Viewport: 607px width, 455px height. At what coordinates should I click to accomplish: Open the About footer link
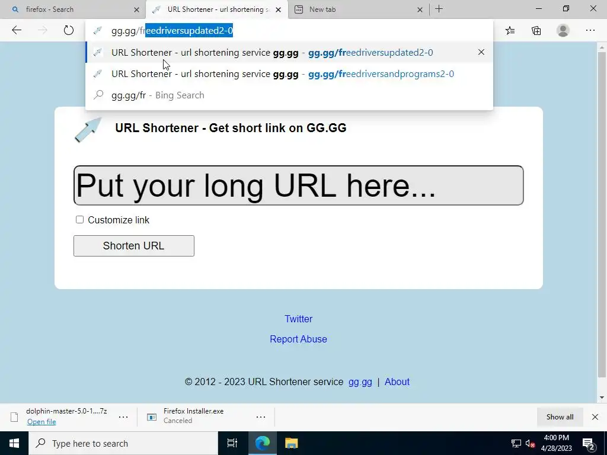pyautogui.click(x=397, y=382)
